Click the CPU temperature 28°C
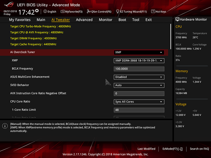This screenshot has height=158, width=211. (195, 37)
